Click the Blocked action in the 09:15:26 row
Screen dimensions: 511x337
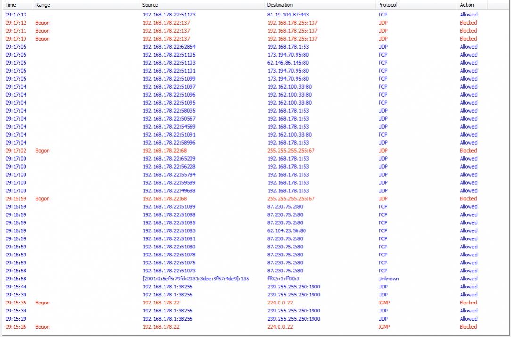pos(468,327)
